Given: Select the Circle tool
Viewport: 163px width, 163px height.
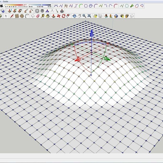Looking at the screenshot, I should coord(22,16).
